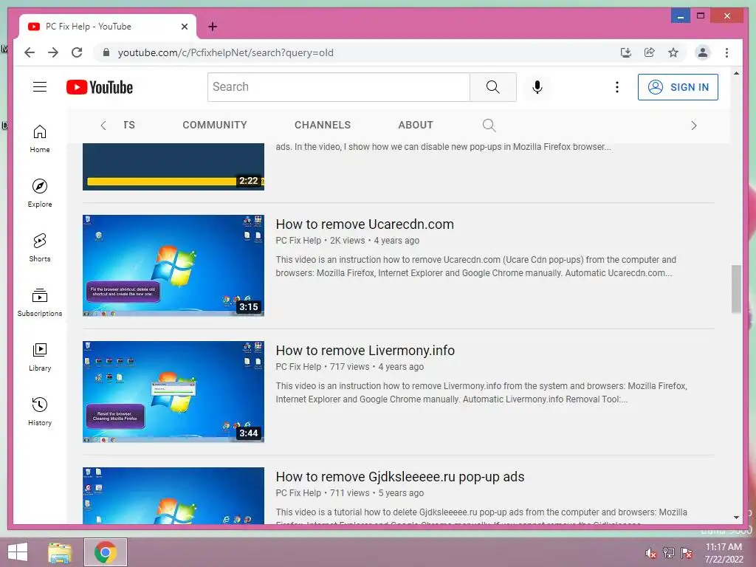Activate voice search microphone
This screenshot has height=567, width=756.
(537, 87)
